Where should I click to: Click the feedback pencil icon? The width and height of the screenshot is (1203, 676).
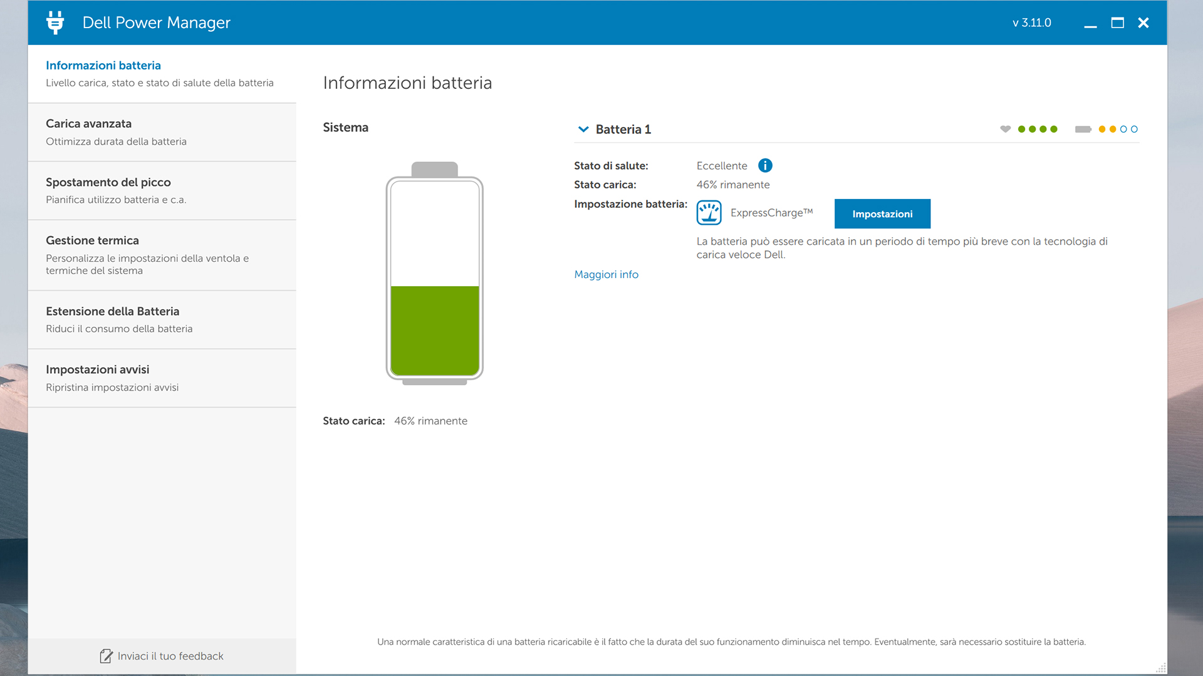pyautogui.click(x=106, y=656)
